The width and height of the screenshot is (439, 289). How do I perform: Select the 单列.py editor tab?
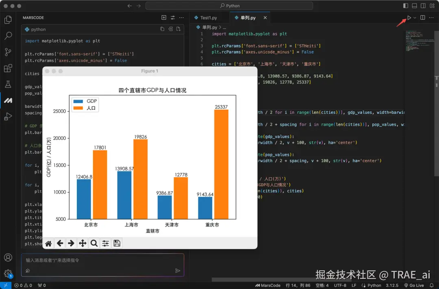(x=248, y=17)
